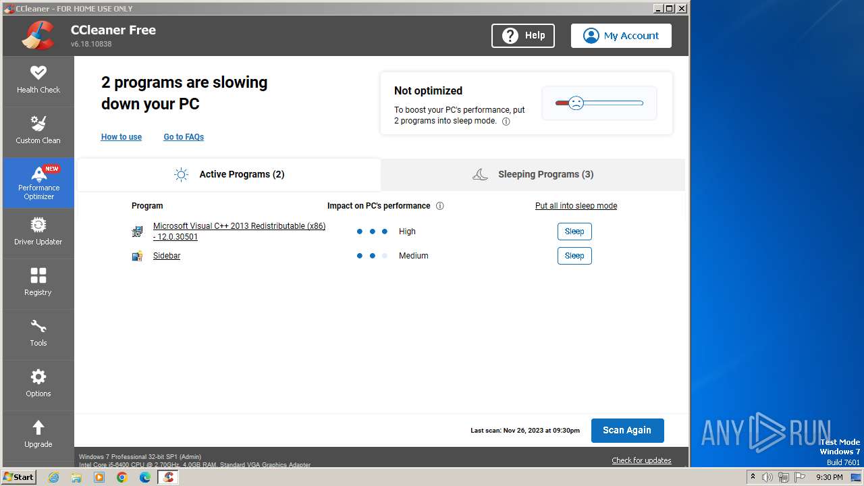Viewport: 864px width, 486px height.
Task: Click the How to use link
Action: coord(122,137)
